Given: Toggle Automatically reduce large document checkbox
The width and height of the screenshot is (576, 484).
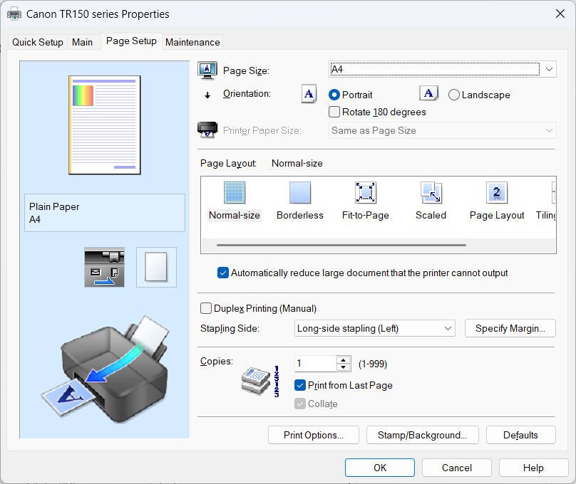Looking at the screenshot, I should tap(223, 273).
